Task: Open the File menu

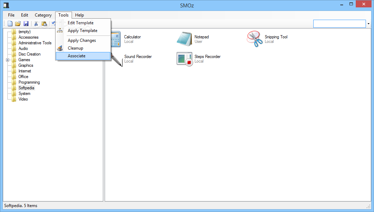Action: point(11,15)
